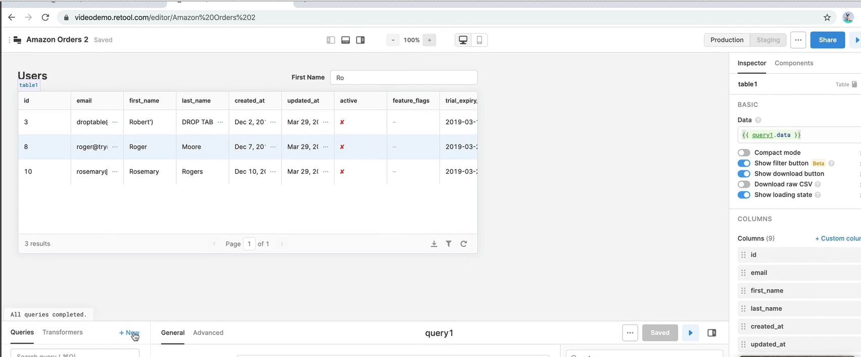Open the table filter icon

(x=449, y=244)
